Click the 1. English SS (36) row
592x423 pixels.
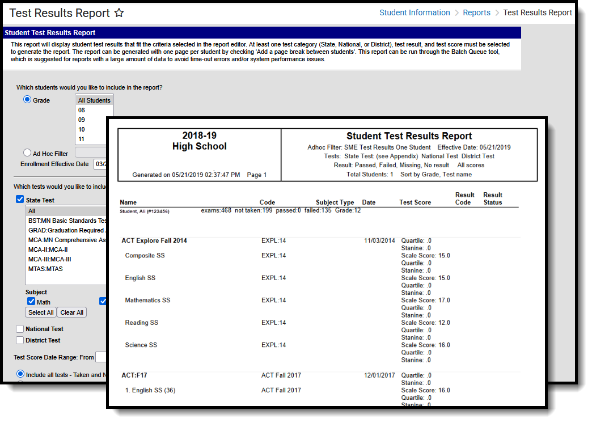point(150,391)
